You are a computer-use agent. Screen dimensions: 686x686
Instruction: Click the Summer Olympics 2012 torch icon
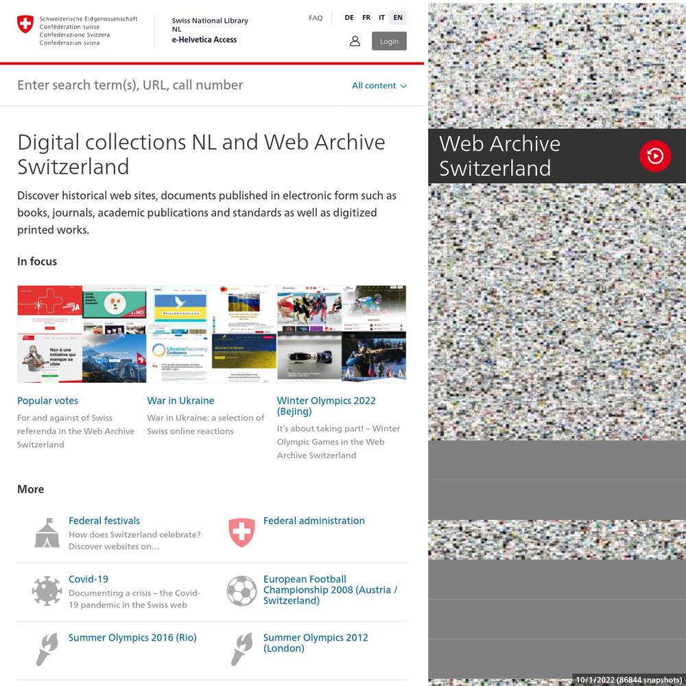point(241,649)
